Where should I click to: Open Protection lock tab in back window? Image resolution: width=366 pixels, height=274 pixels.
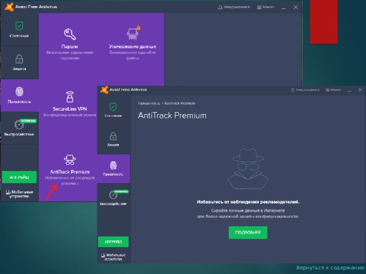tap(19, 62)
